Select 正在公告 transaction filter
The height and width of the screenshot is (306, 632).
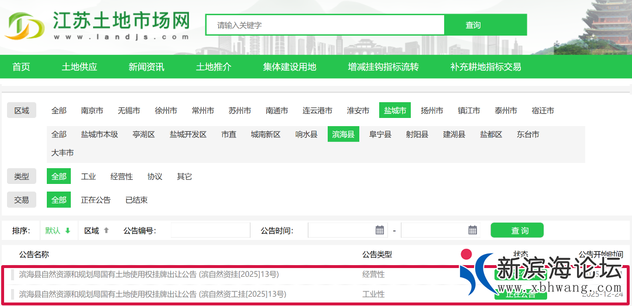pyautogui.click(x=95, y=200)
